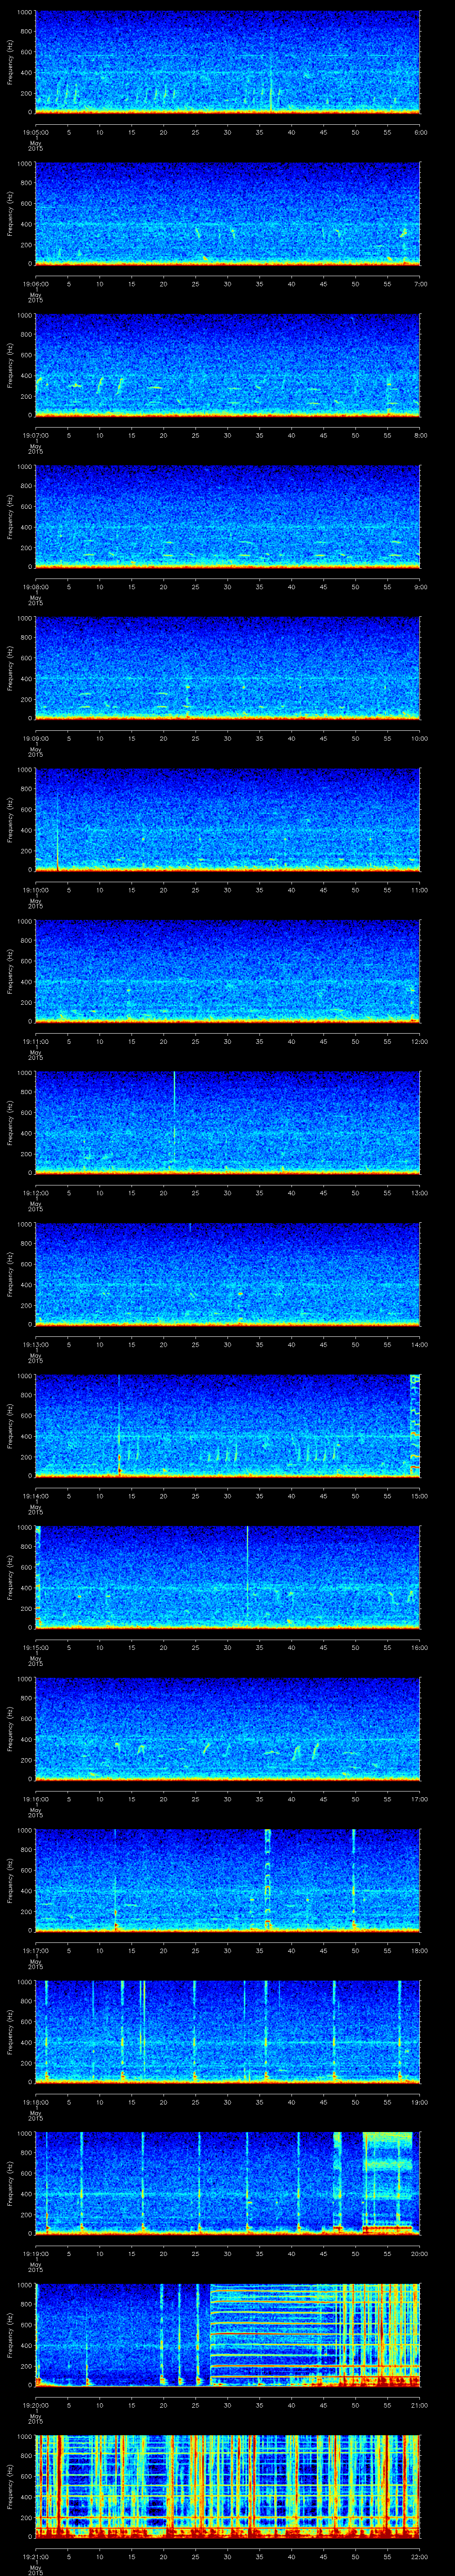Click the "19:20:00" start time label

pos(35,2405)
